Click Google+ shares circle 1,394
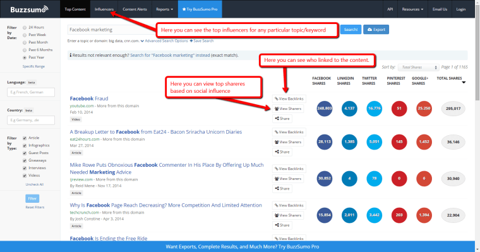The height and width of the screenshot is (252, 480). pyautogui.click(x=424, y=215)
